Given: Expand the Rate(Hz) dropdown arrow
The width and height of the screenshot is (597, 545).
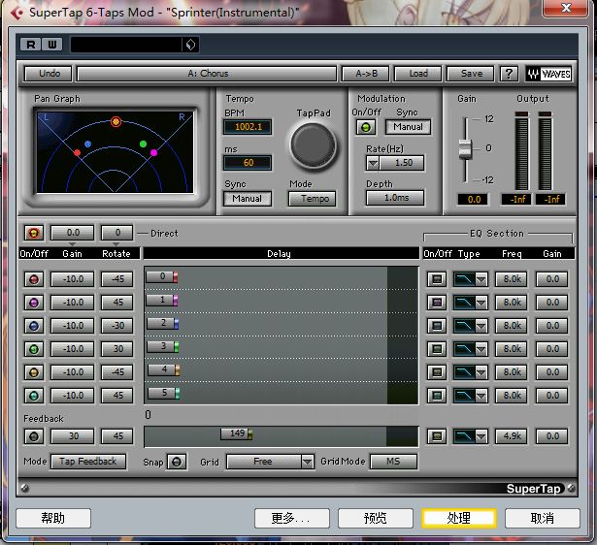Looking at the screenshot, I should [373, 163].
